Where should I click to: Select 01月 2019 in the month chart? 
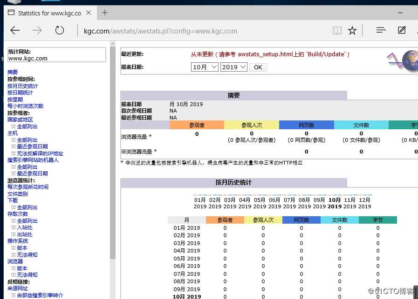pos(200,203)
